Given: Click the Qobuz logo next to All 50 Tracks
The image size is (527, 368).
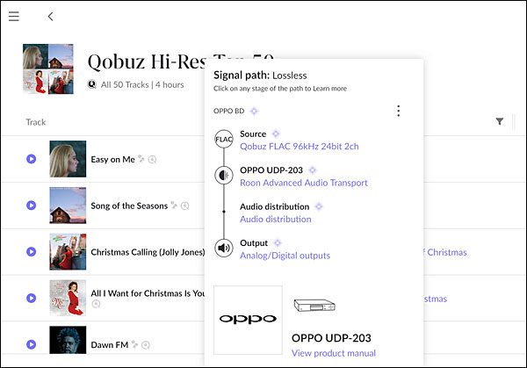Looking at the screenshot, I should pyautogui.click(x=91, y=84).
